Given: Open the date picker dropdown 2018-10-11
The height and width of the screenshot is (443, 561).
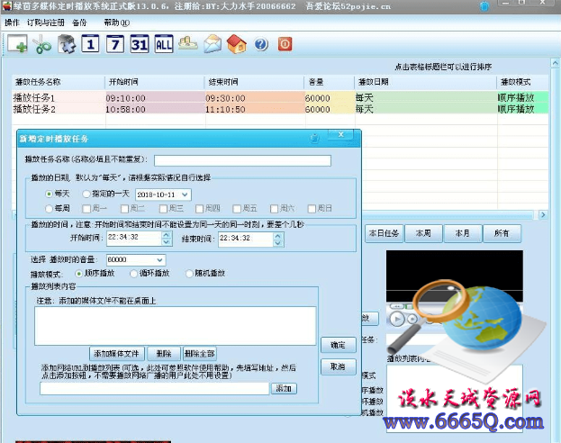Looking at the screenshot, I should [185, 194].
